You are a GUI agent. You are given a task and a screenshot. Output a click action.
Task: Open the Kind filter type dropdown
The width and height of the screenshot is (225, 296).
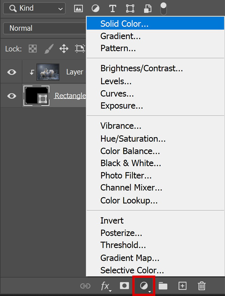pos(34,8)
